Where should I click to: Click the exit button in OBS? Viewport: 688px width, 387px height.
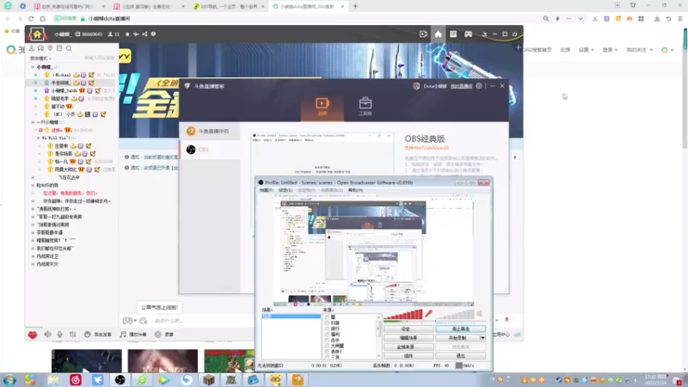point(460,356)
